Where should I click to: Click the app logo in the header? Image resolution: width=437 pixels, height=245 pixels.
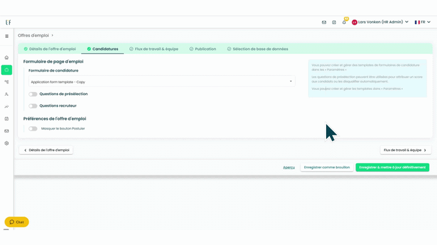tap(8, 22)
